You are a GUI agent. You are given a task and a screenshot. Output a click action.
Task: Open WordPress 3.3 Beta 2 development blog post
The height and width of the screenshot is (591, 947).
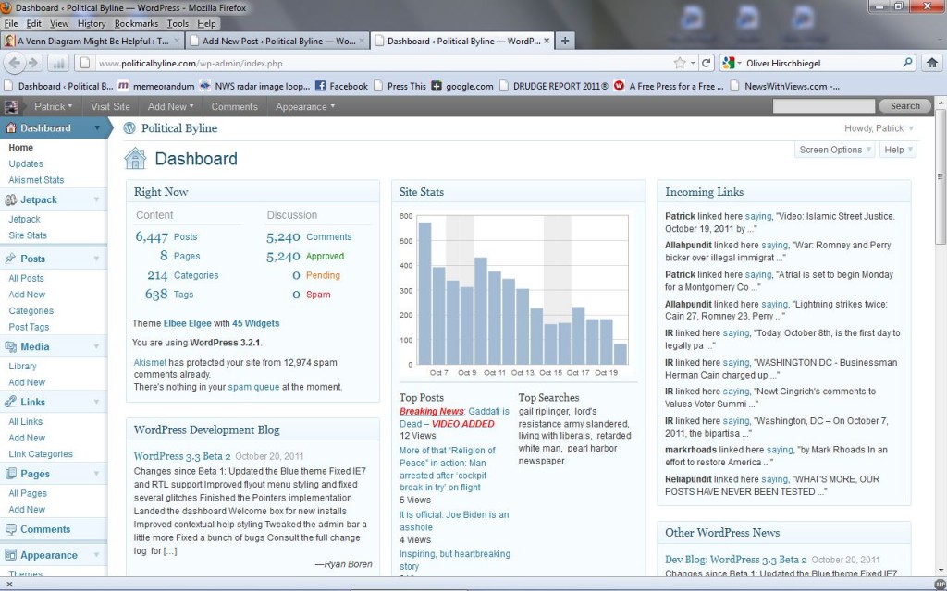[182, 456]
